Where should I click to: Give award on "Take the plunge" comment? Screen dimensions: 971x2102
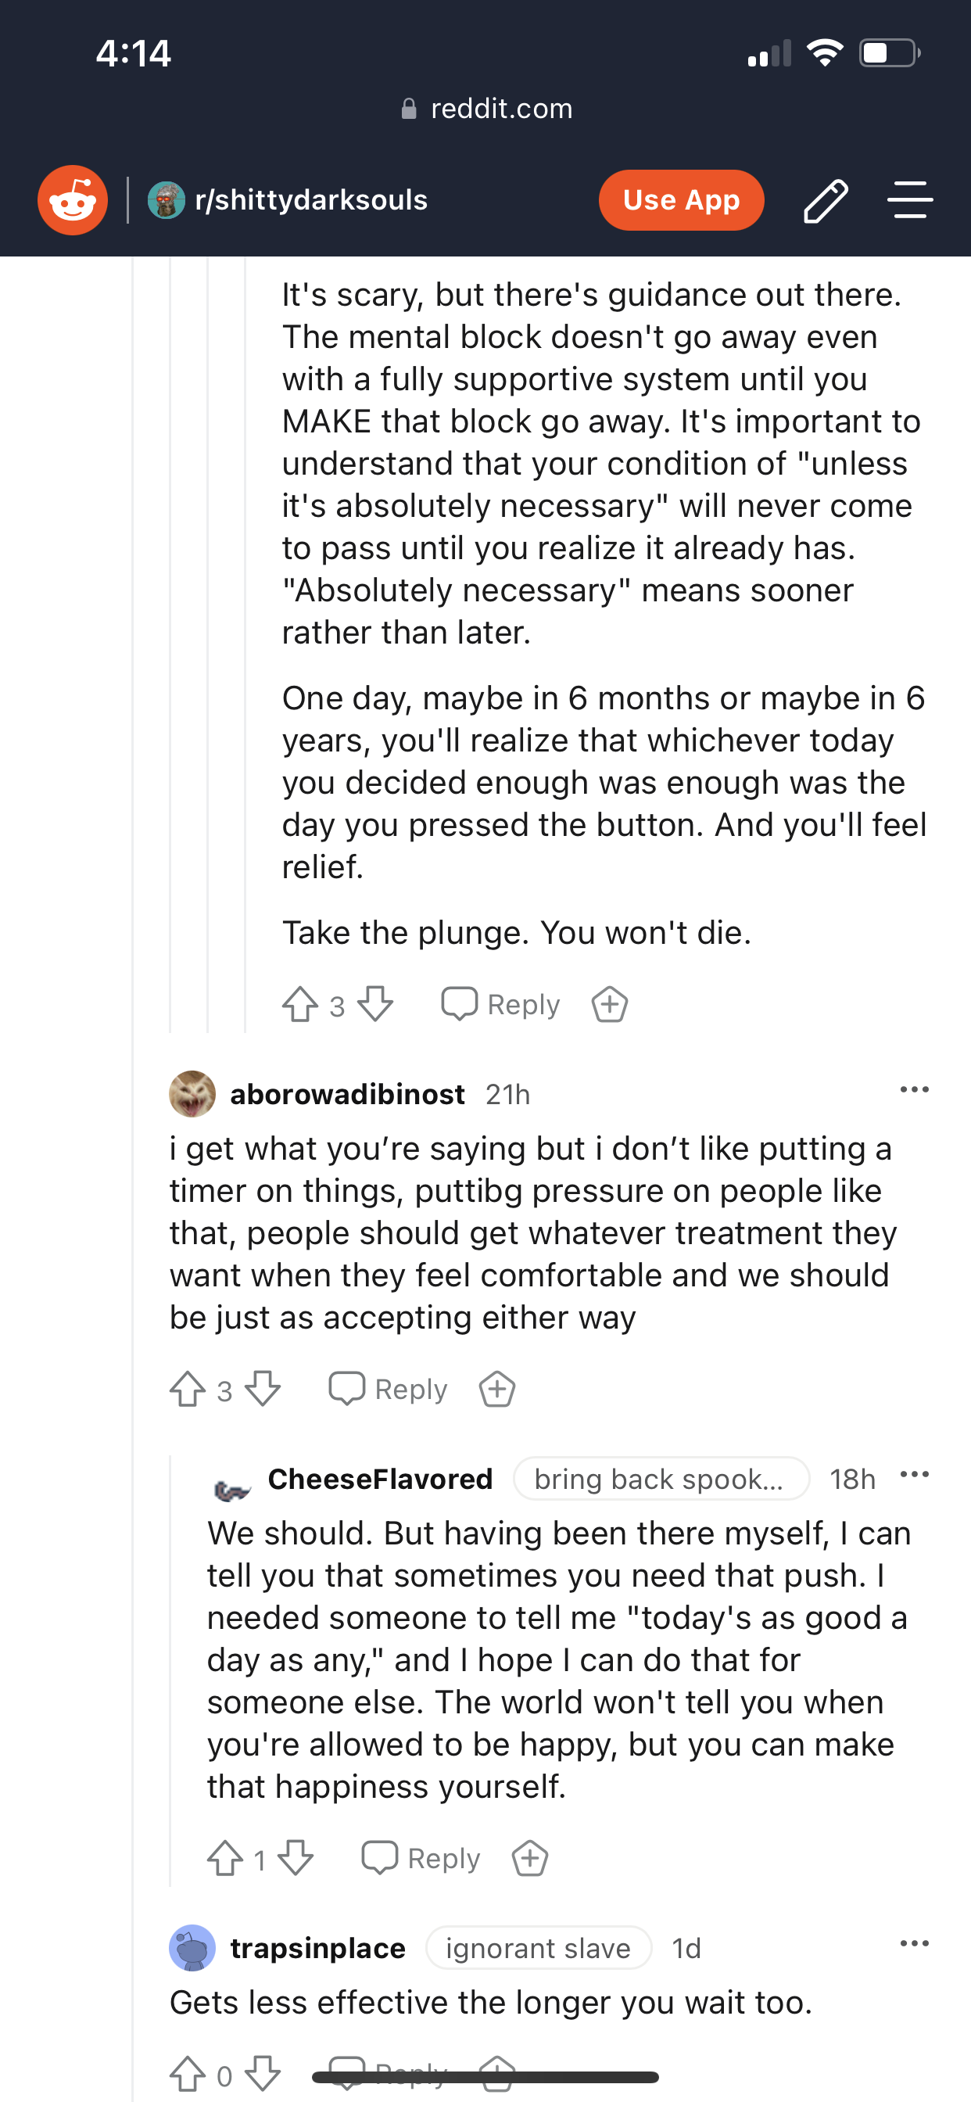pos(610,1005)
